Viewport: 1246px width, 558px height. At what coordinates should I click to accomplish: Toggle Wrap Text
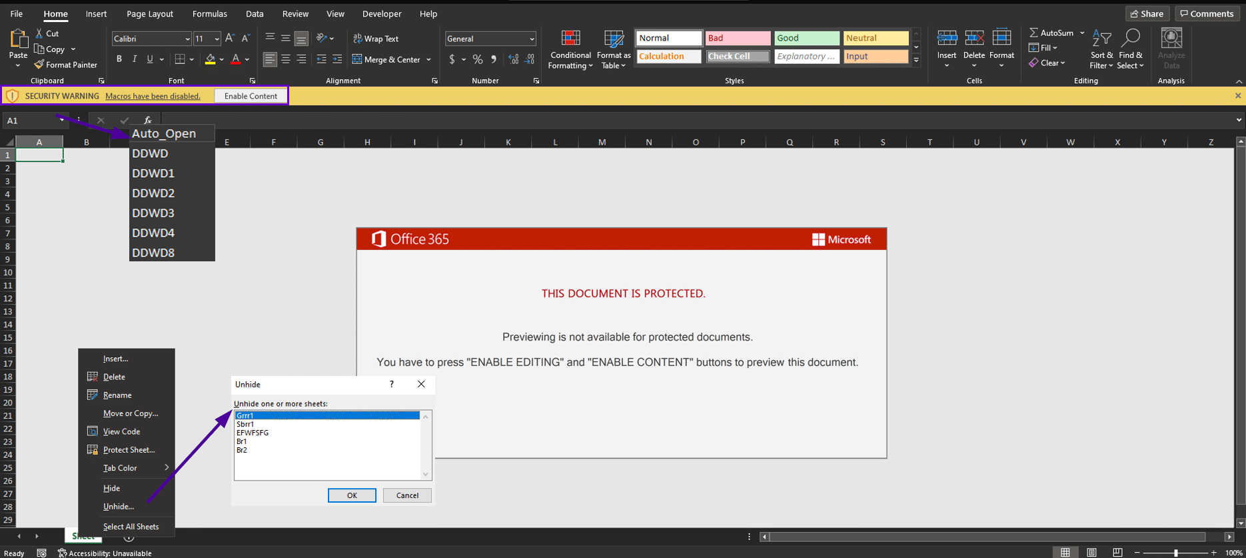376,39
